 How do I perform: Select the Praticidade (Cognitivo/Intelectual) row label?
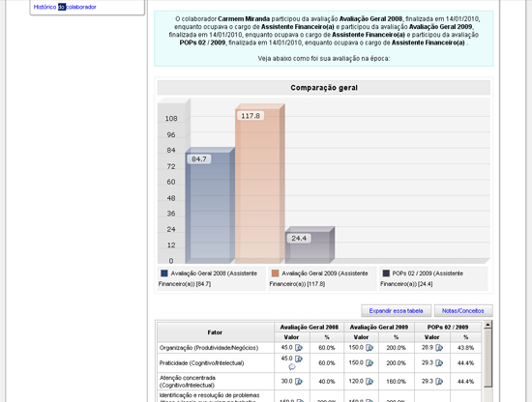point(201,363)
